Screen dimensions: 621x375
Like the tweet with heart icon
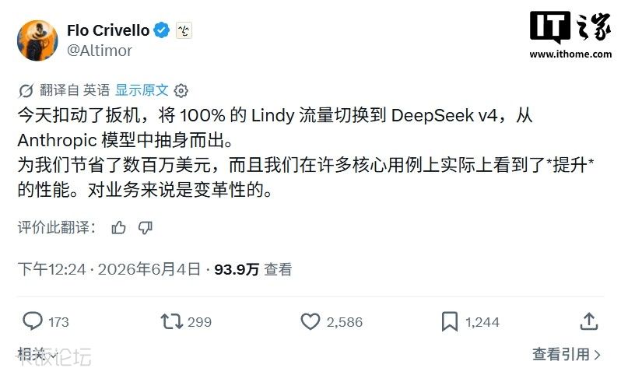310,321
